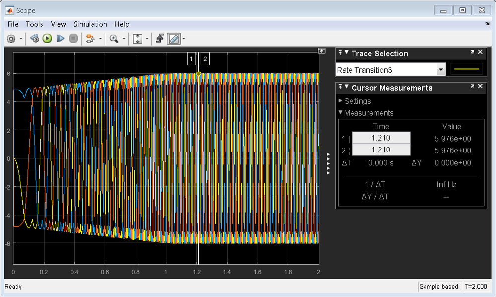This screenshot has width=496, height=297.
Task: Open the Help menu
Action: 122,24
